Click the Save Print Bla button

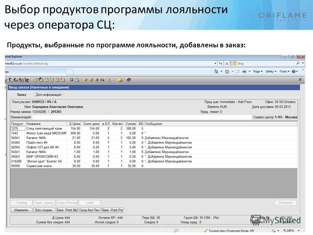tap(67, 210)
